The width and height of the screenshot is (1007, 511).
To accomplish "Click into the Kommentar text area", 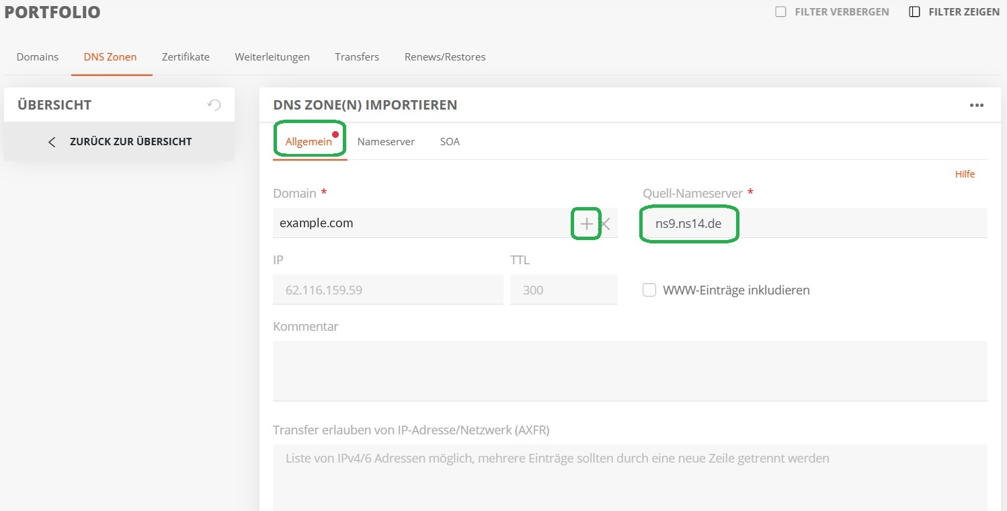I will pyautogui.click(x=630, y=371).
